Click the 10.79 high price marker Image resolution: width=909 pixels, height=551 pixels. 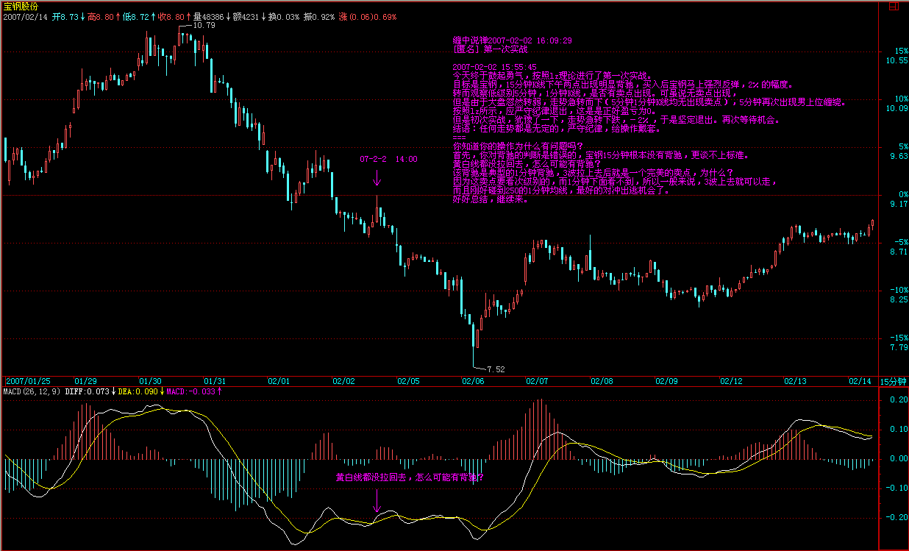coord(204,25)
